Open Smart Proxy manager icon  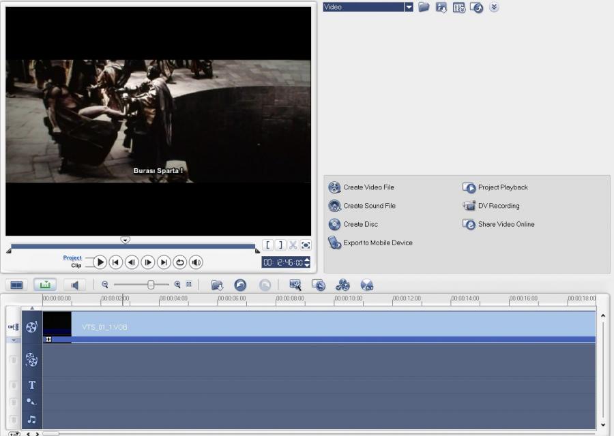[x=295, y=285]
